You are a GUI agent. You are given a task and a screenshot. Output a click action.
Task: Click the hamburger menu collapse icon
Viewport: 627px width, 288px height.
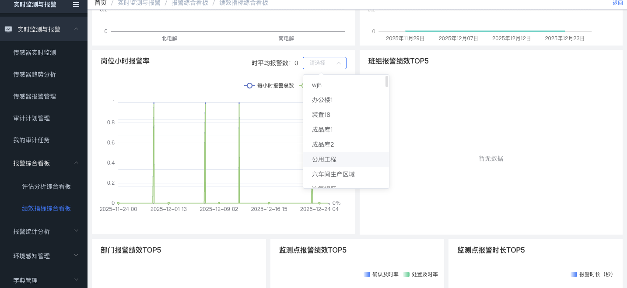76,4
